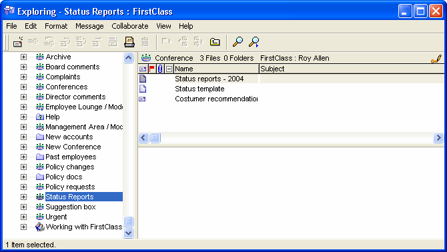This screenshot has width=447, height=252.
Task: Open the Message menu
Action: pos(89,26)
